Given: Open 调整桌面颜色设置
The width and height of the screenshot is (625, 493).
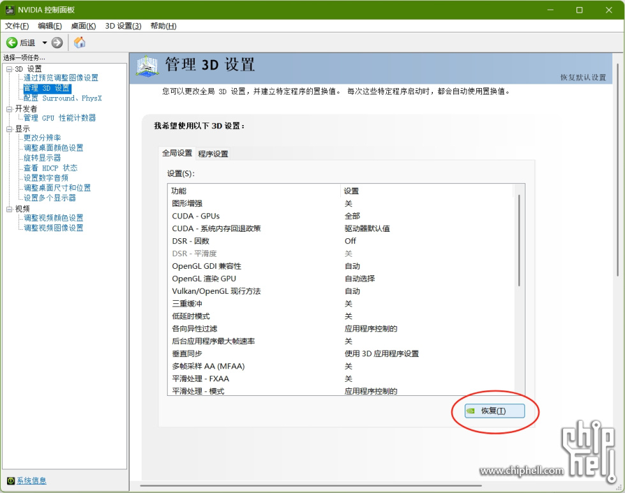Looking at the screenshot, I should 54,148.
